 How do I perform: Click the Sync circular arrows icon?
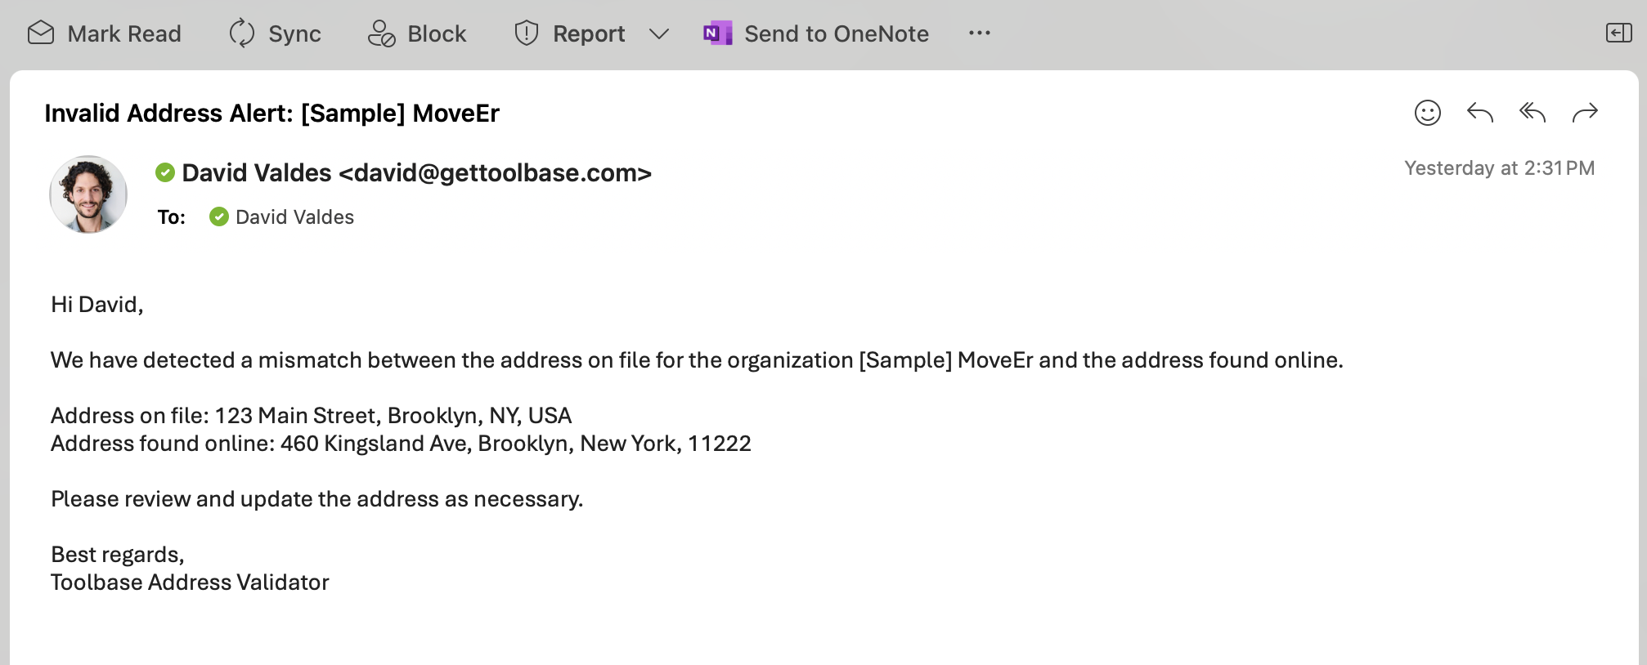[x=242, y=33]
